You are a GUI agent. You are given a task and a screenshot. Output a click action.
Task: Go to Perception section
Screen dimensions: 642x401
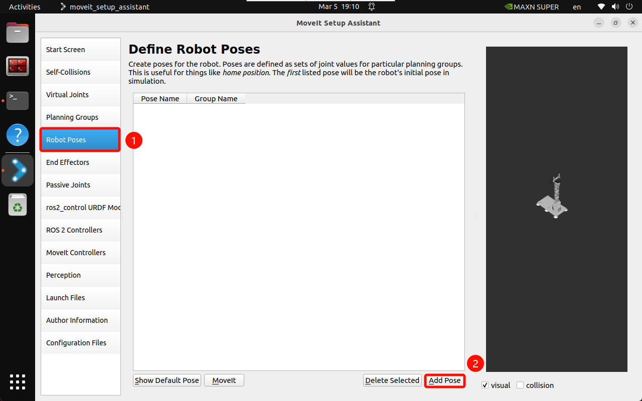(81, 275)
